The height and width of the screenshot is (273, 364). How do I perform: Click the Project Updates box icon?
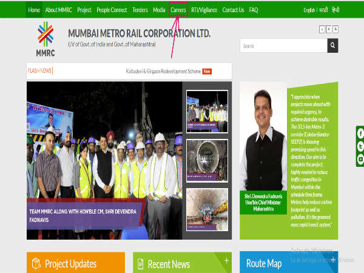36,263
